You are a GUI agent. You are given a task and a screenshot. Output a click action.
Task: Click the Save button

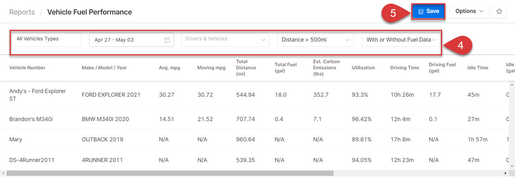tap(428, 11)
